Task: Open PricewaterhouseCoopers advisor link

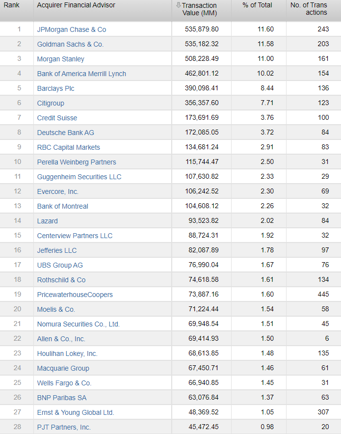Action: 76,295
